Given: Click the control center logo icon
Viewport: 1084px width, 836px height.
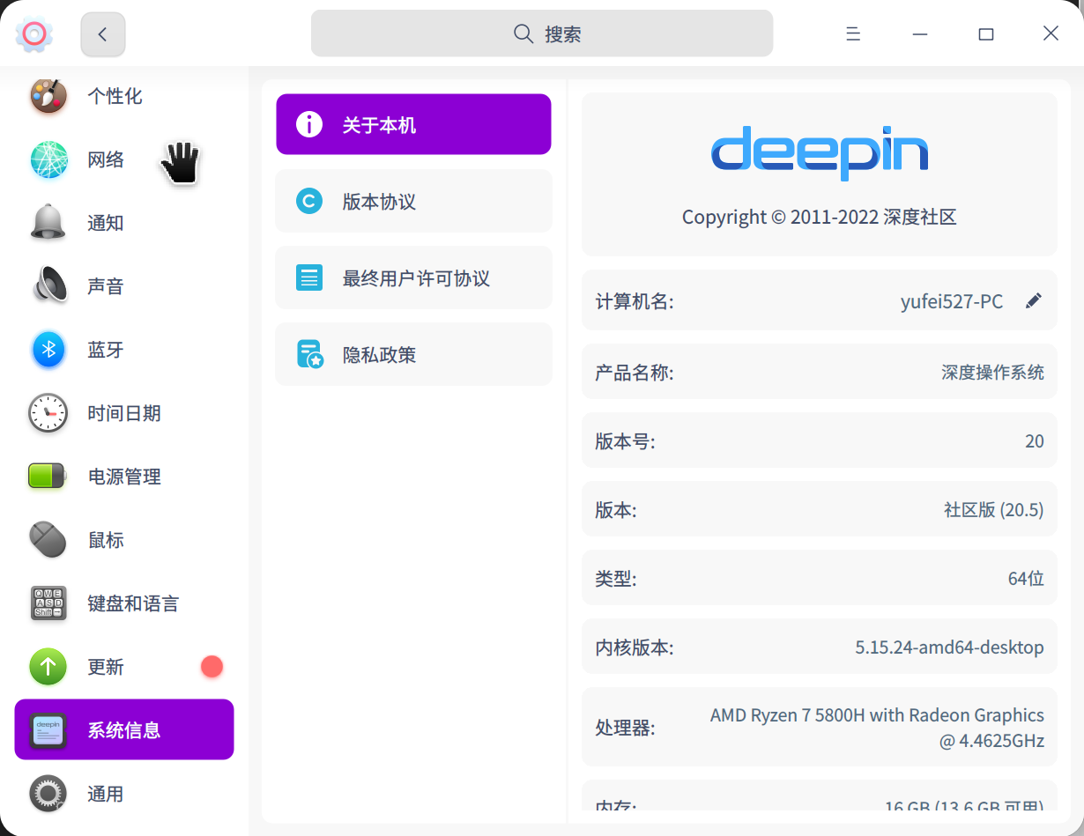Looking at the screenshot, I should coord(33,34).
